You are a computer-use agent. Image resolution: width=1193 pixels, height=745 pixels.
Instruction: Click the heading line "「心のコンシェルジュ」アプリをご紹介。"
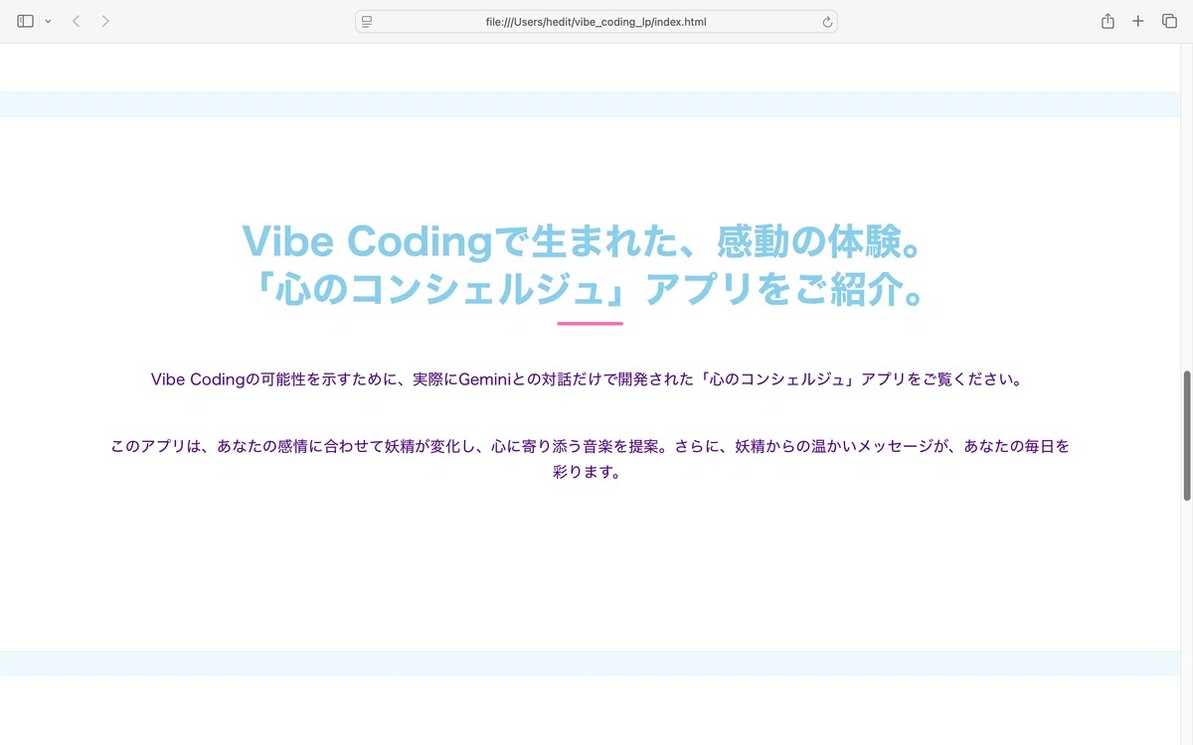(590, 289)
